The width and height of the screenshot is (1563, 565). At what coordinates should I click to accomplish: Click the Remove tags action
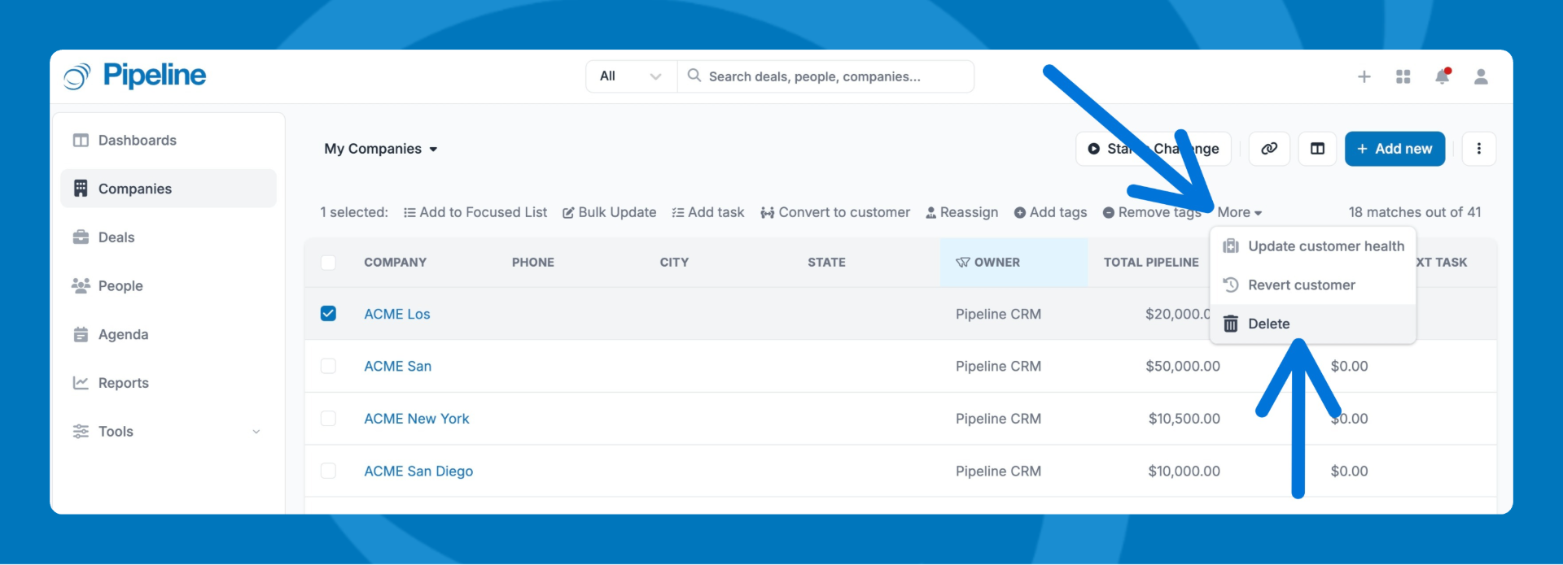[1152, 212]
